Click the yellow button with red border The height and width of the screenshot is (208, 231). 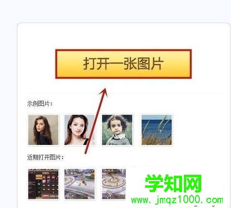click(x=123, y=64)
